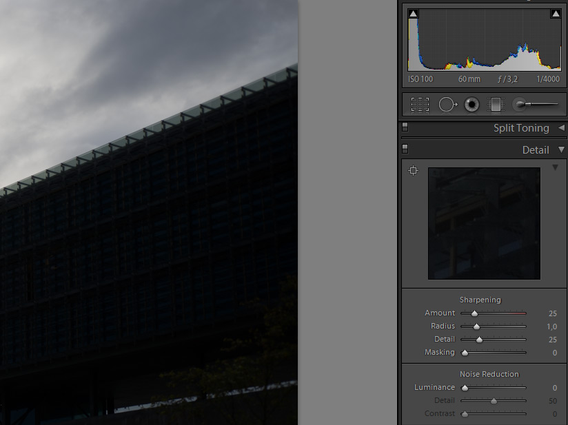Adjust the Noise Reduction Detail slider
Image resolution: width=568 pixels, height=425 pixels.
(494, 401)
